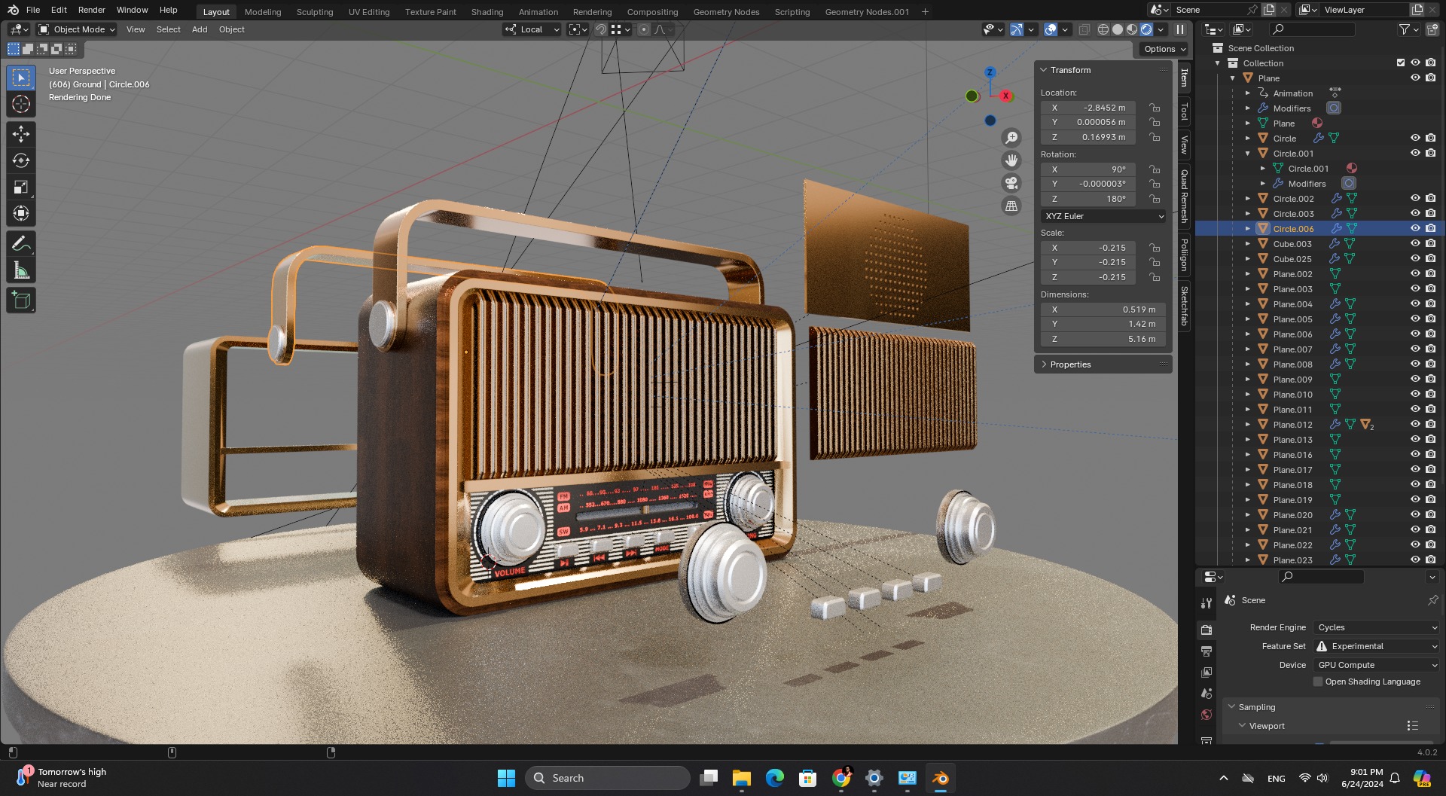1446x796 pixels.
Task: Click the pan view hand icon
Action: (x=1011, y=160)
